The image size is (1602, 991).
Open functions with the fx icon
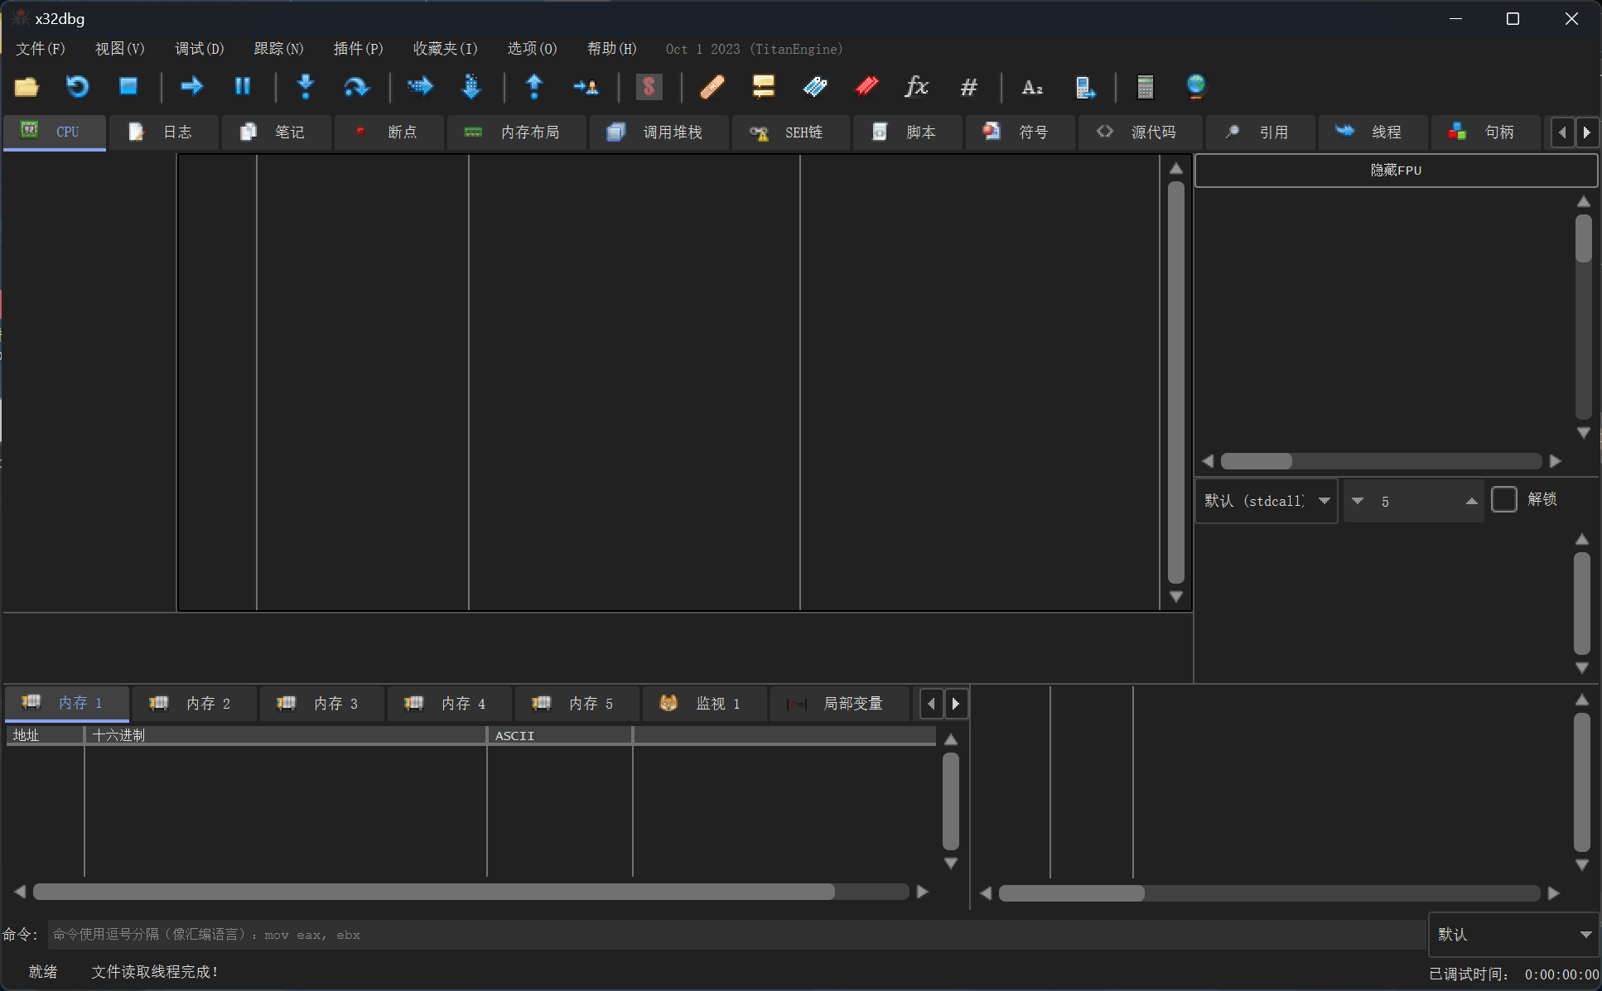(917, 86)
